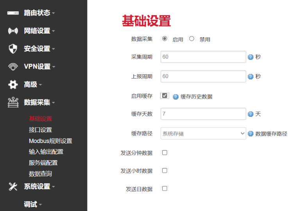This screenshot has height=211, width=304.
Task: Click the data collection icon in sidebar
Action: click(13, 102)
